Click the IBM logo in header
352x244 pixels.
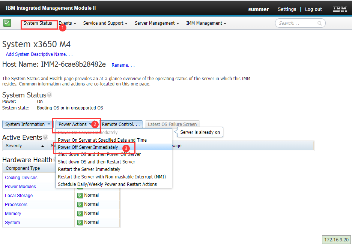340,9
